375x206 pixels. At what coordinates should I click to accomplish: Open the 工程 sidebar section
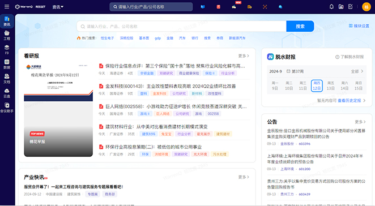[7, 36]
